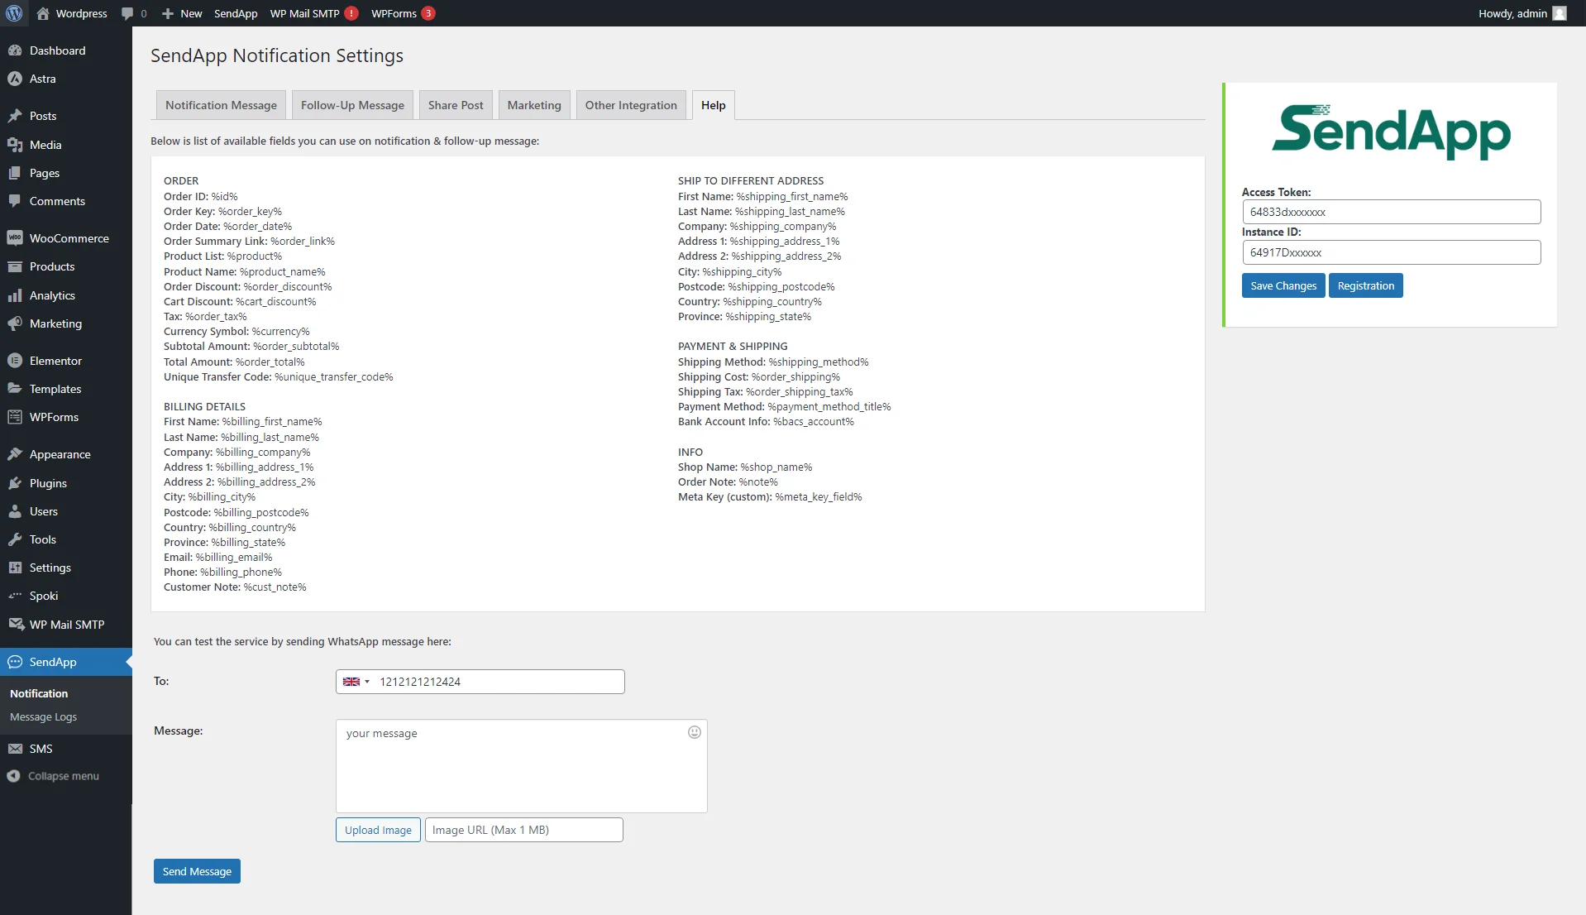This screenshot has height=915, width=1586.
Task: Click the Instance ID input field
Action: pyautogui.click(x=1391, y=252)
